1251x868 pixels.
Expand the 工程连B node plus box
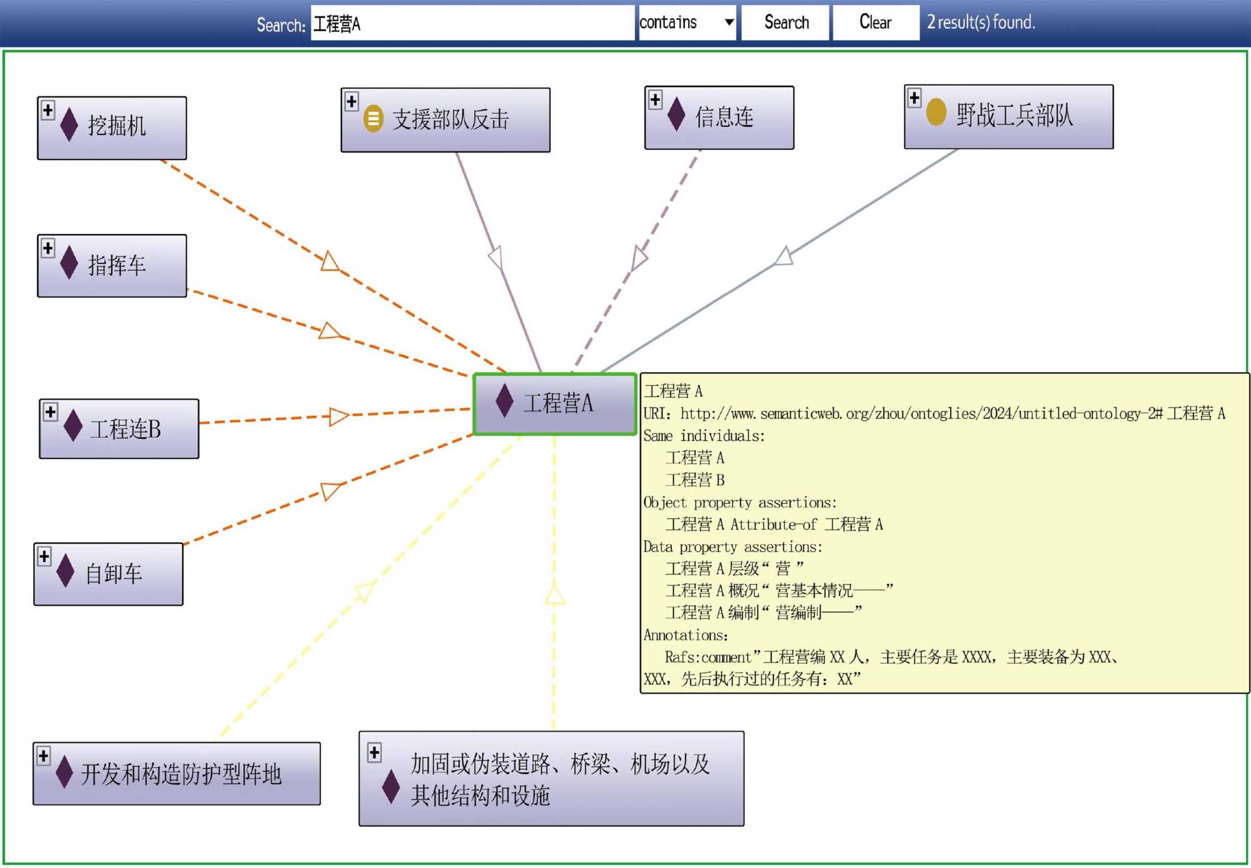pos(51,411)
